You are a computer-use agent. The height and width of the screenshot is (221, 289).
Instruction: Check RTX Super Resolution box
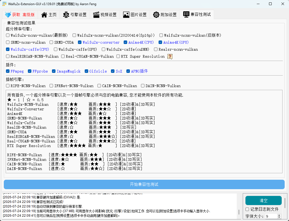(118, 56)
